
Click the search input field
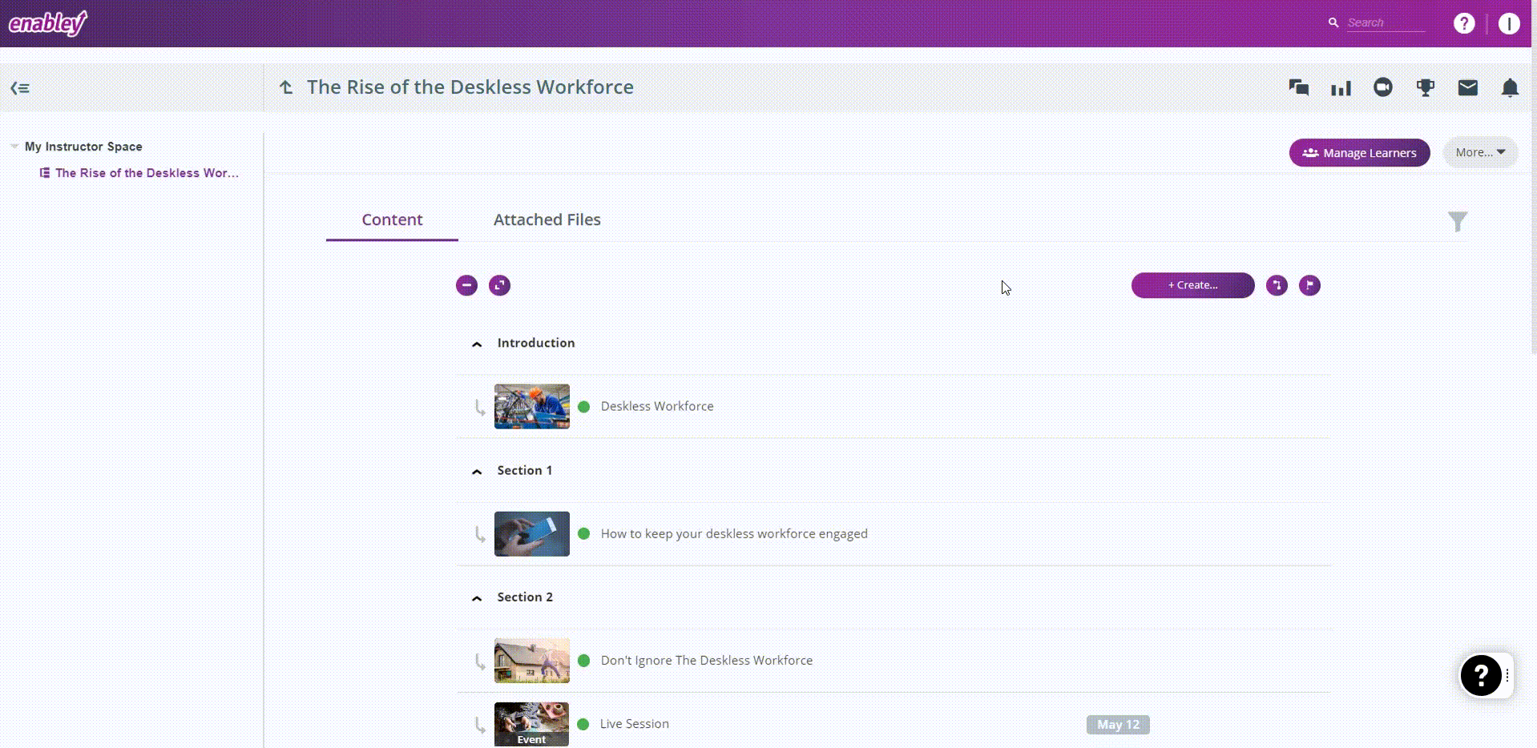point(1385,23)
